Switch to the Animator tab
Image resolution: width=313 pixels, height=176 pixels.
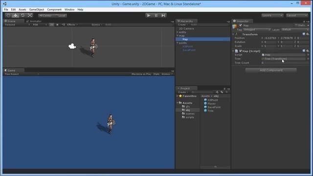34,21
